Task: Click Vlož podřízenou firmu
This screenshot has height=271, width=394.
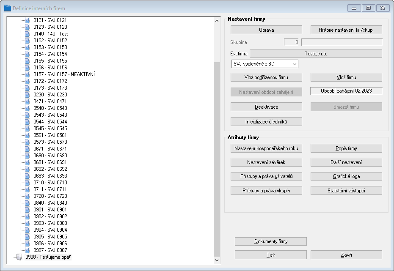Action: coord(266,77)
